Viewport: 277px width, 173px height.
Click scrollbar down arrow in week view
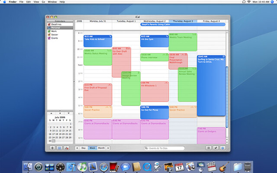coord(227,142)
